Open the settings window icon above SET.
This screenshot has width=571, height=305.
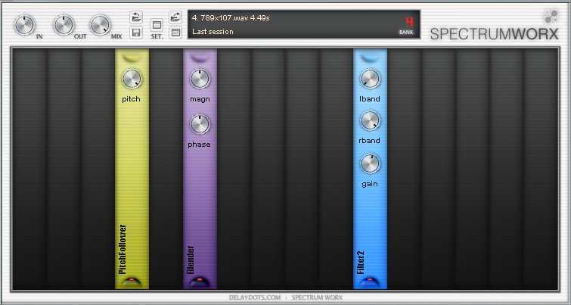(157, 25)
